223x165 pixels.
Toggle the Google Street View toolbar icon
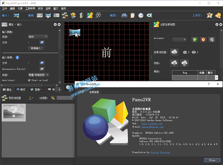(x=90, y=15)
